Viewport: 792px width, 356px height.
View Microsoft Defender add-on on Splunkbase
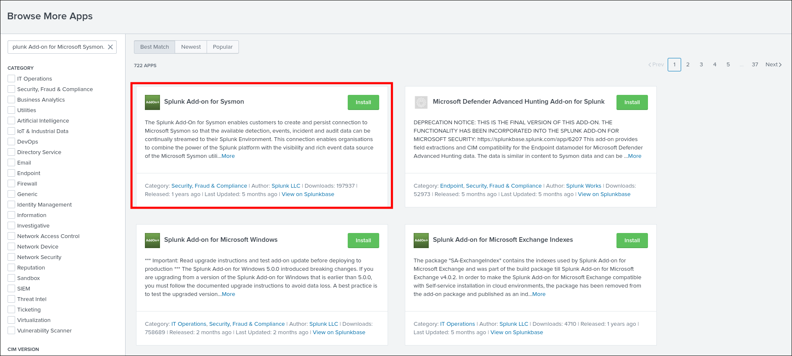pyautogui.click(x=604, y=194)
